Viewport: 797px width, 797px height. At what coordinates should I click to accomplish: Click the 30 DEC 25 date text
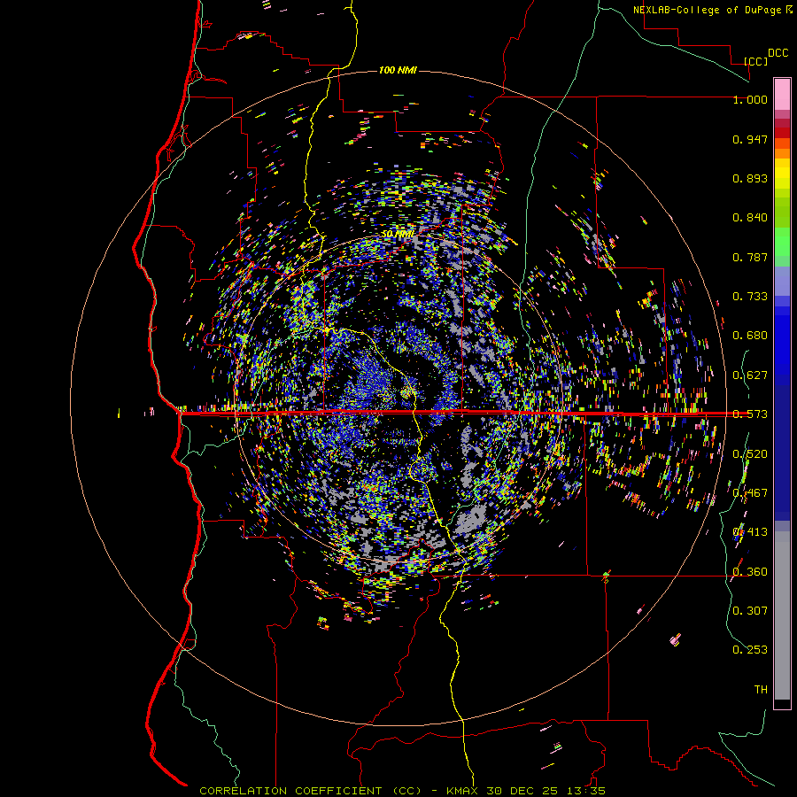[522, 791]
